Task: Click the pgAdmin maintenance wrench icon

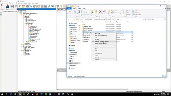Action: (49, 6)
